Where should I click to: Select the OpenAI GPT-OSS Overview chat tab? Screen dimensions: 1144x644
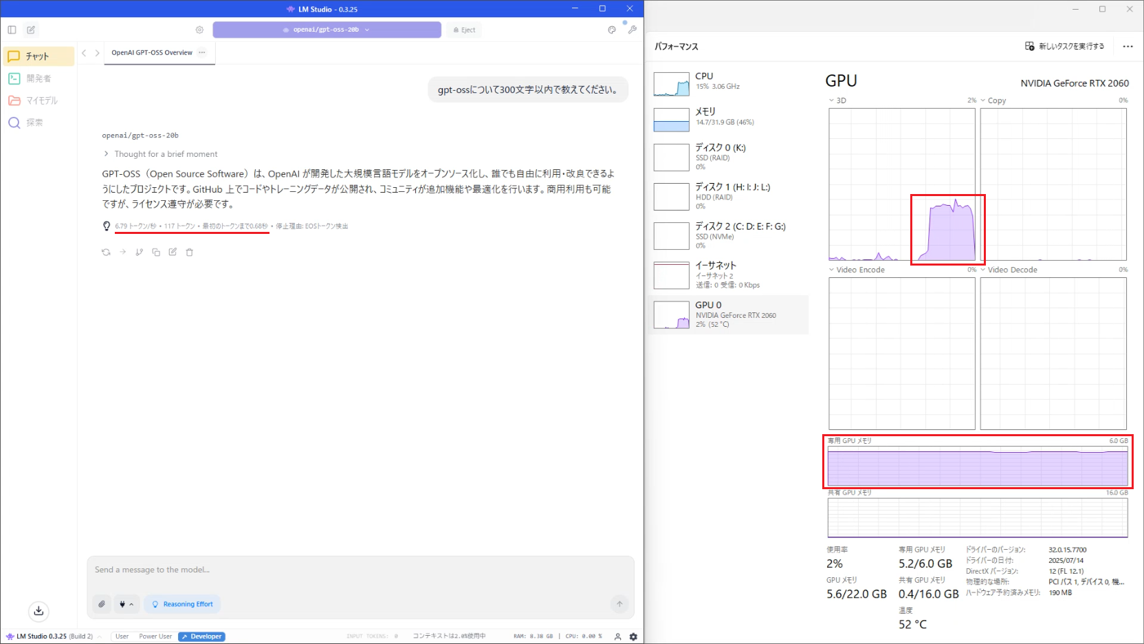coord(152,52)
